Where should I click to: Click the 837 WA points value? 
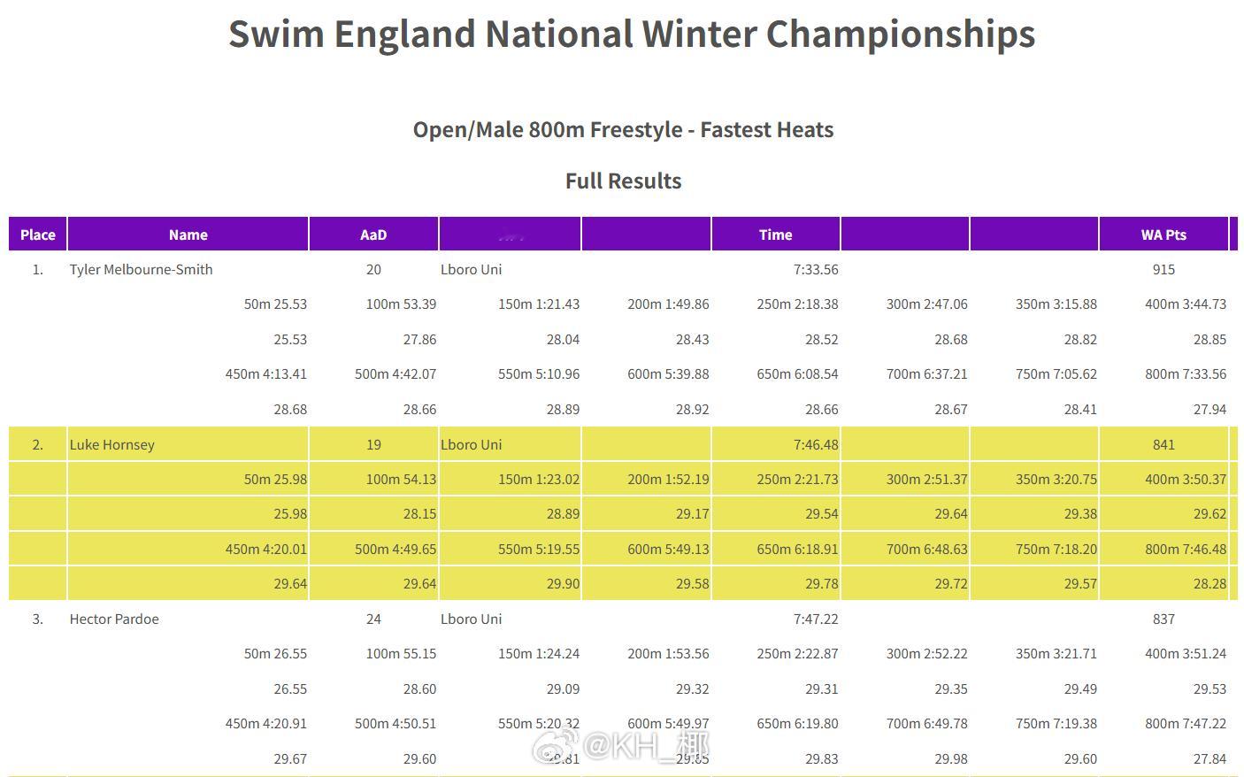point(1163,619)
